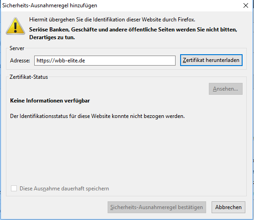
Task: Open certificate details via Ansehen... button
Action: click(x=226, y=89)
